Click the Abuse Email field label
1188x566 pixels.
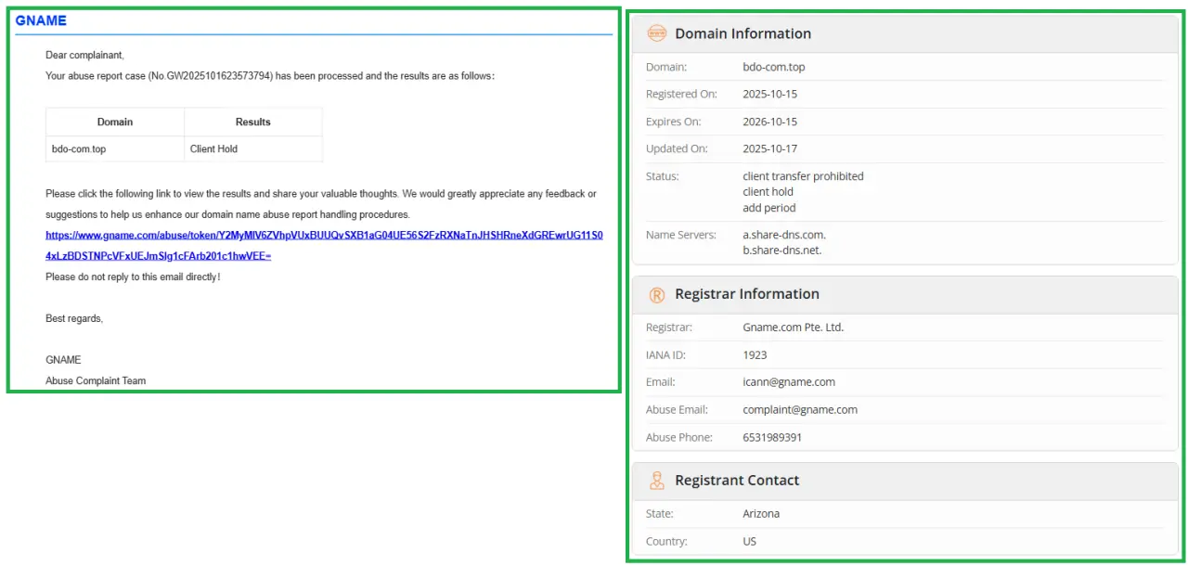[677, 410]
